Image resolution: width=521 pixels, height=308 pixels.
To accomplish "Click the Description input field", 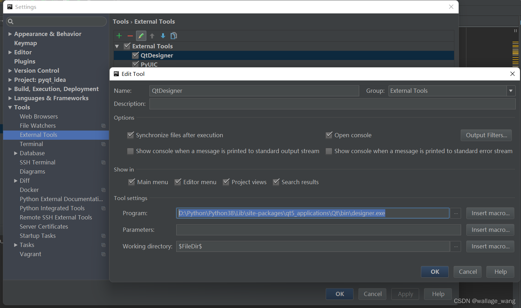I will click(x=332, y=104).
